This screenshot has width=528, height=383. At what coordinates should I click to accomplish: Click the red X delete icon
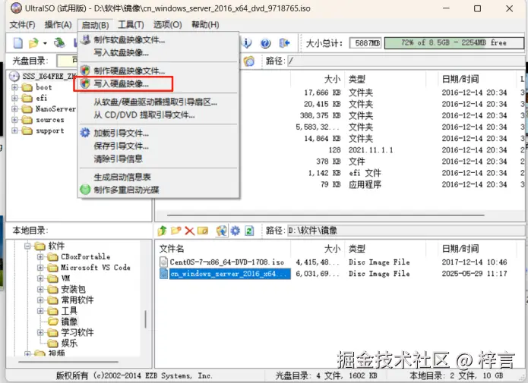click(x=190, y=231)
